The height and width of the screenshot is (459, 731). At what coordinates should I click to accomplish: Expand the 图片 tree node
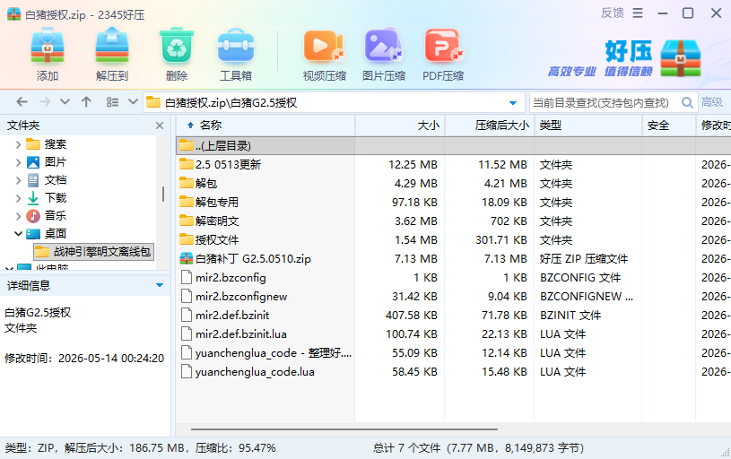pyautogui.click(x=18, y=162)
